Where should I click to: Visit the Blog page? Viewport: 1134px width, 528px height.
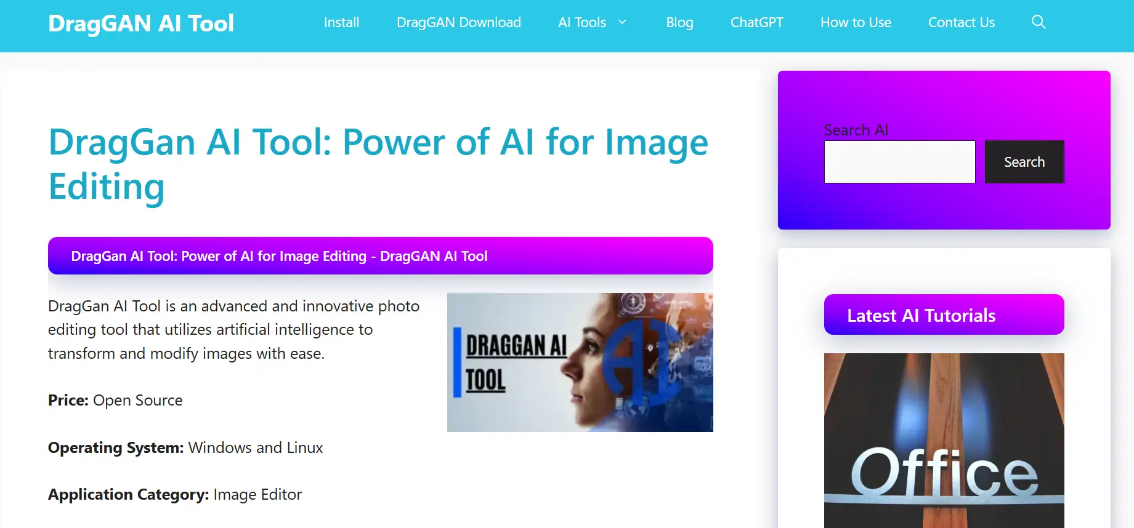click(679, 22)
